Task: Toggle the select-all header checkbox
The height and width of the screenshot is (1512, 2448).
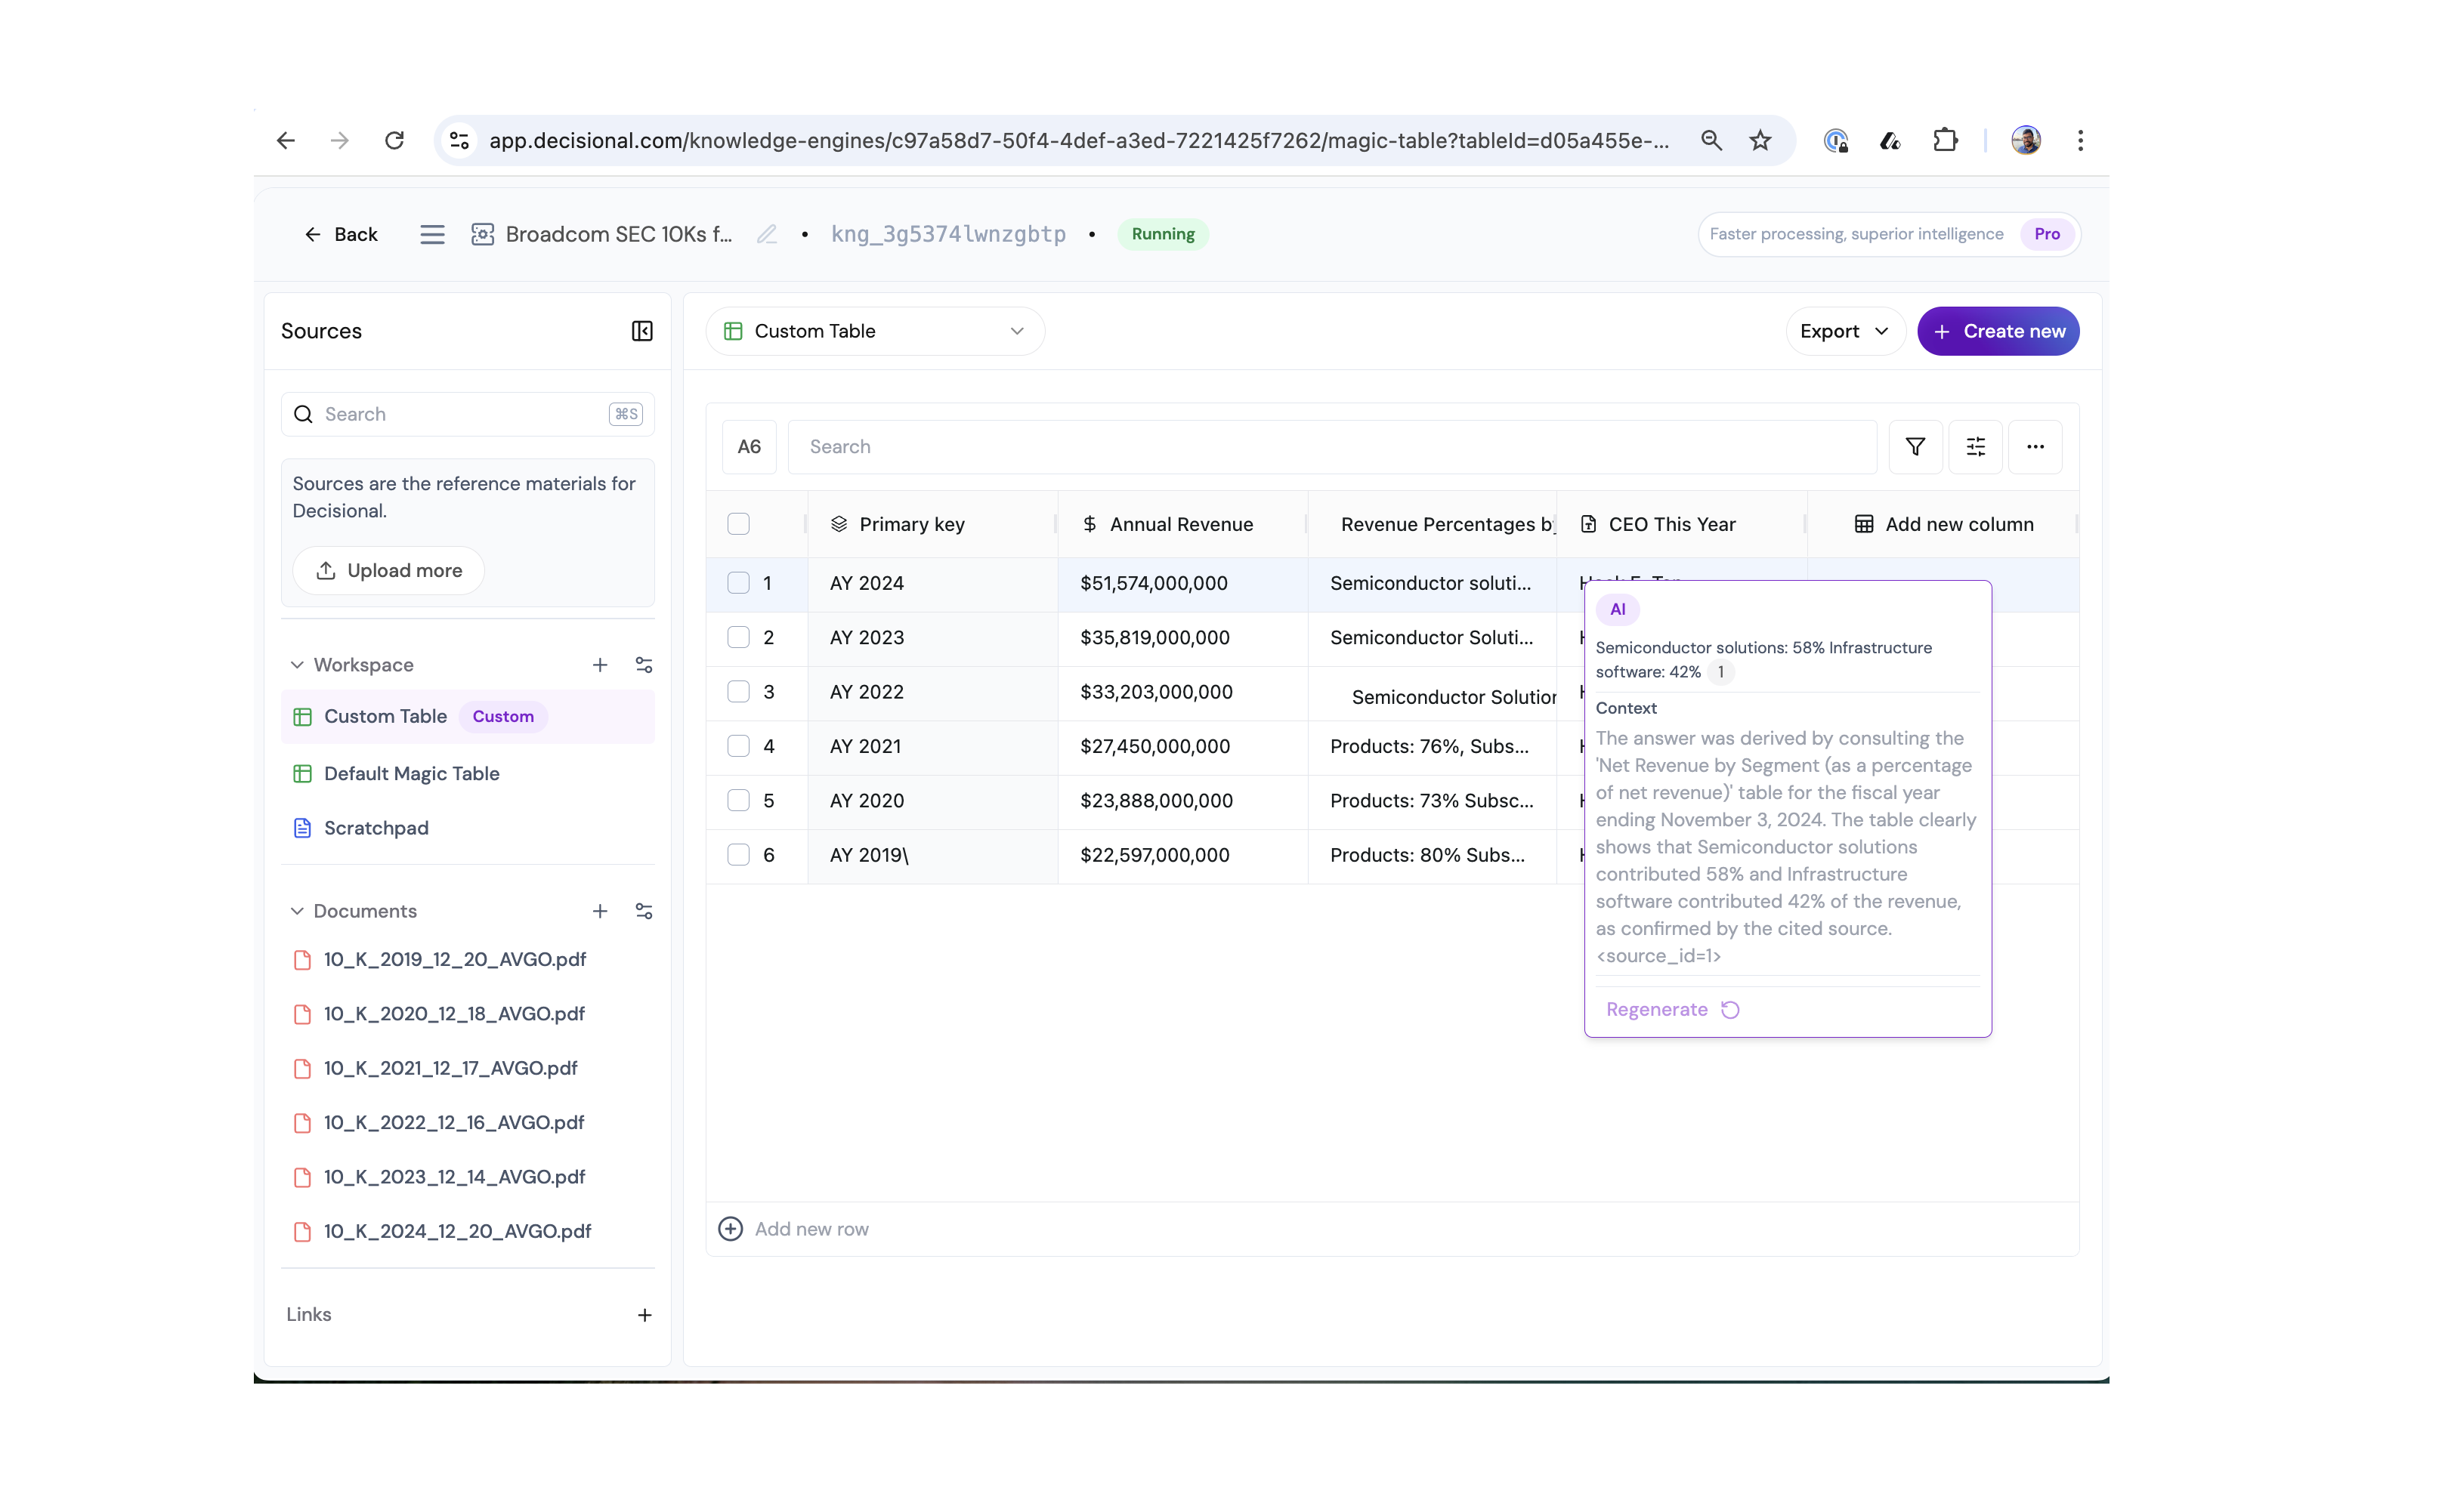Action: tap(738, 524)
